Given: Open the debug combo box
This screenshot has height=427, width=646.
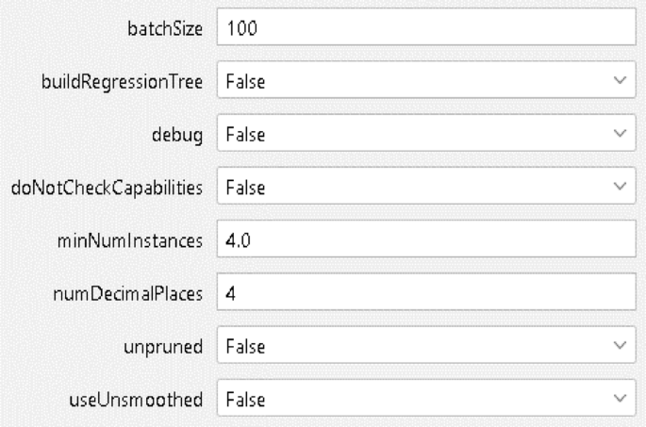Looking at the screenshot, I should [x=415, y=135].
